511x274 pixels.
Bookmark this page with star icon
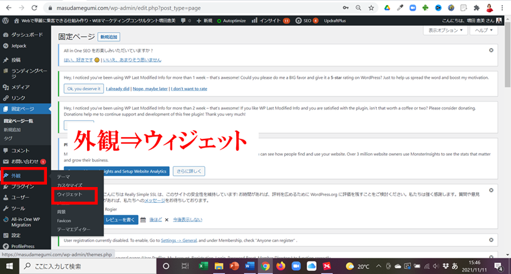click(371, 8)
